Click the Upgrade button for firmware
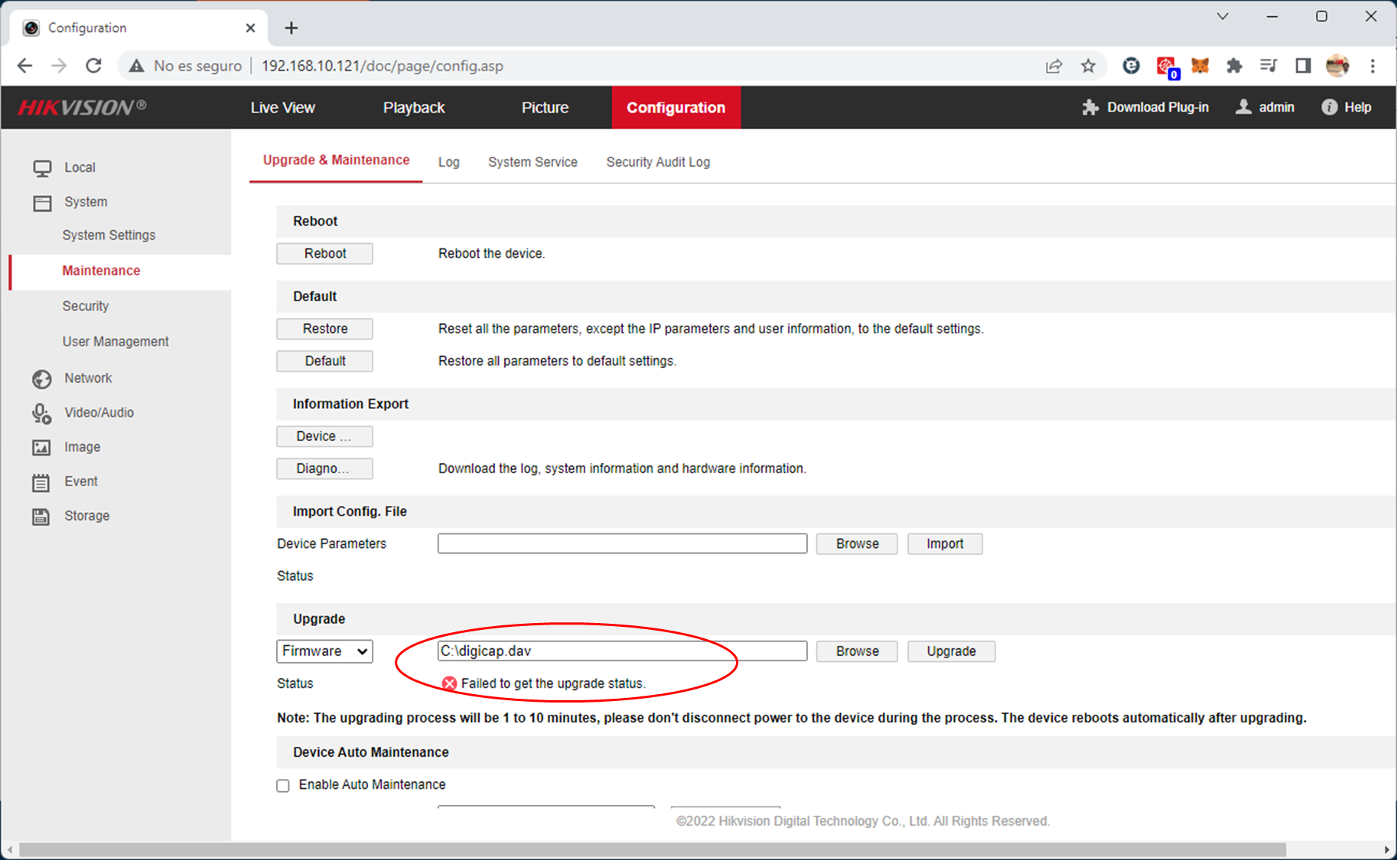This screenshot has height=860, width=1397. pyautogui.click(x=951, y=651)
